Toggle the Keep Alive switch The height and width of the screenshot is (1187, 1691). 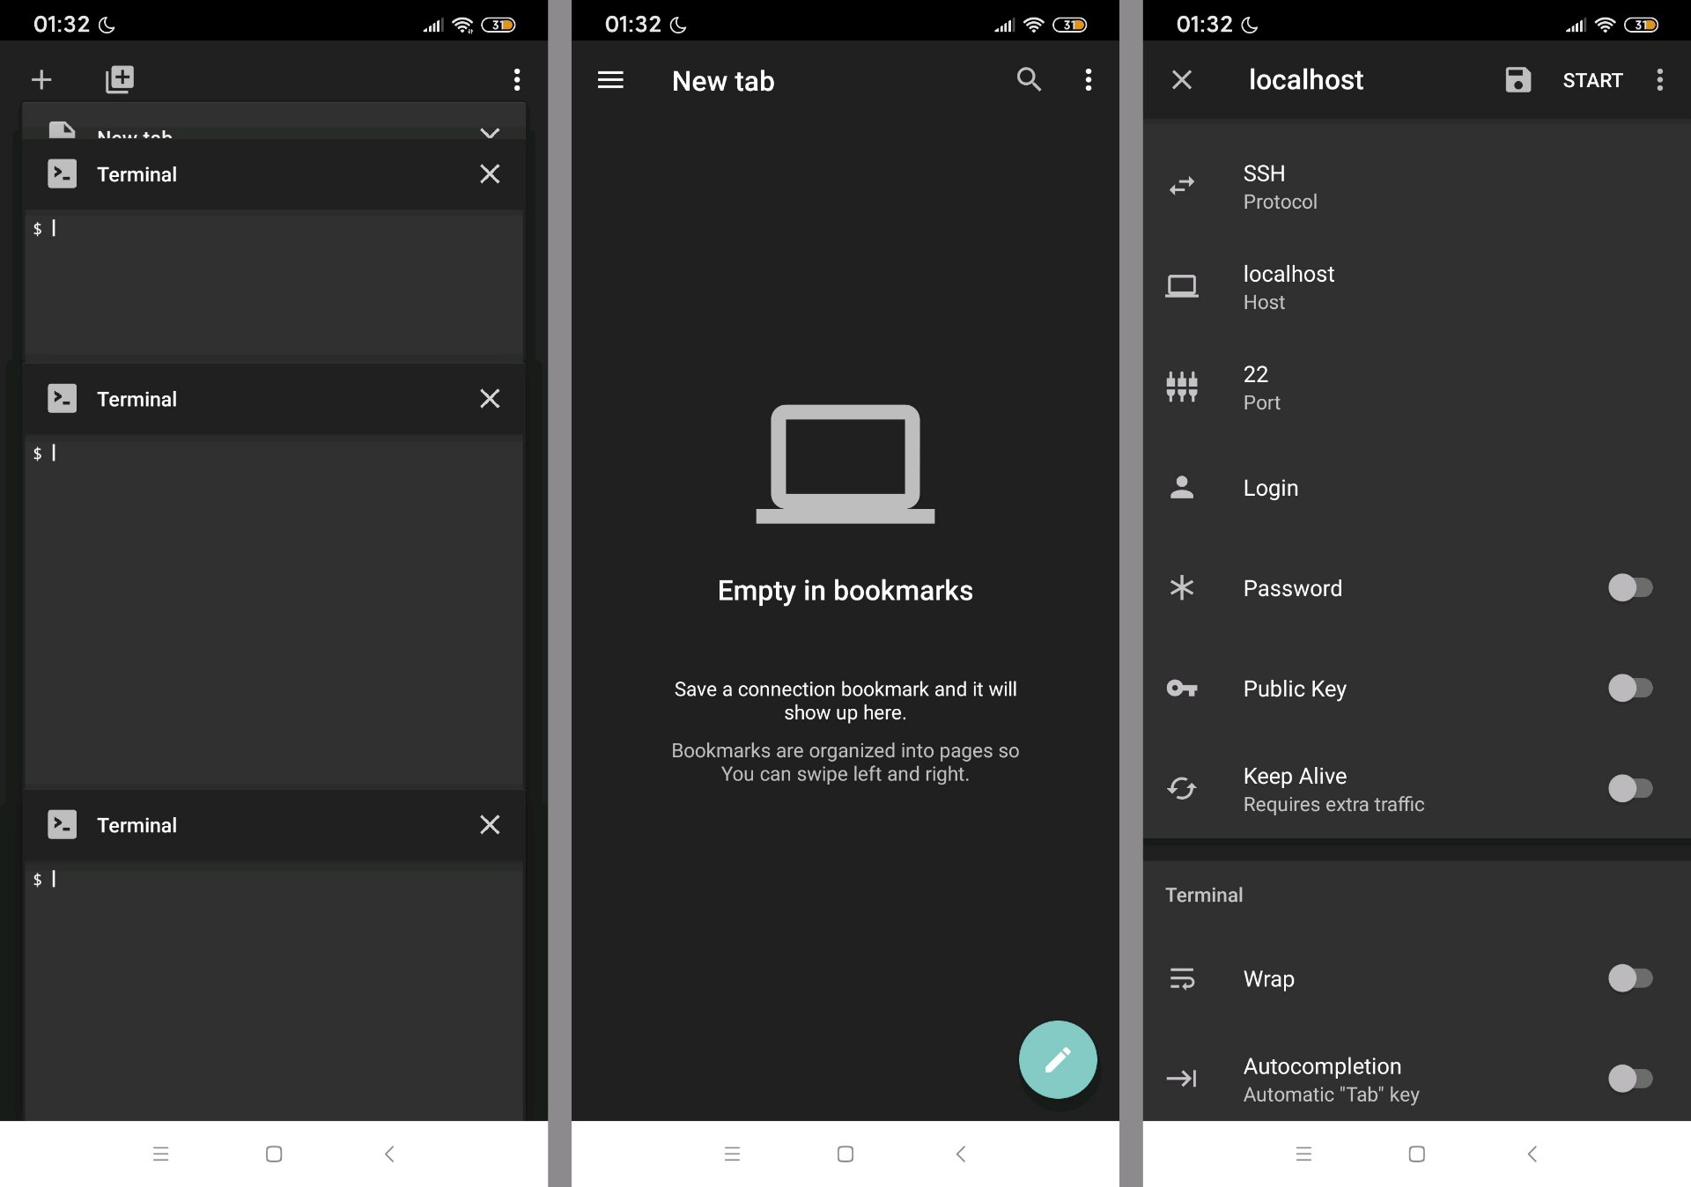(x=1629, y=788)
